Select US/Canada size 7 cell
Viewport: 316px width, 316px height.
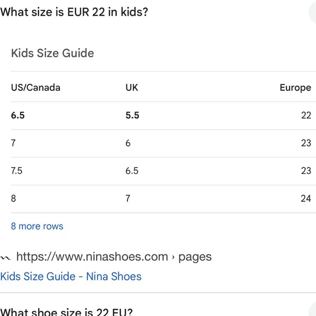tap(13, 143)
